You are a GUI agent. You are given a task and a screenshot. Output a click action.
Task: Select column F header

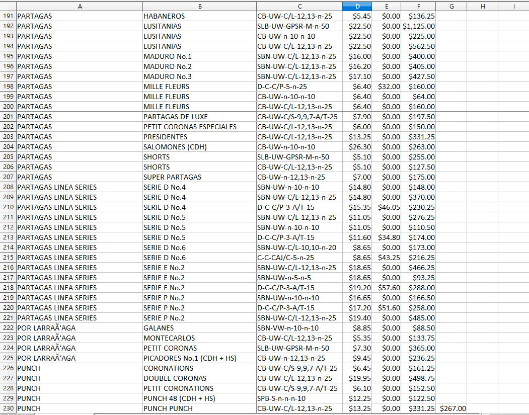(418, 6)
